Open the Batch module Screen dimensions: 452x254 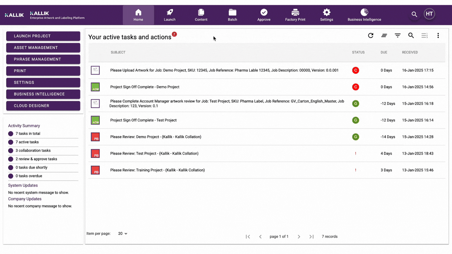pos(232,15)
